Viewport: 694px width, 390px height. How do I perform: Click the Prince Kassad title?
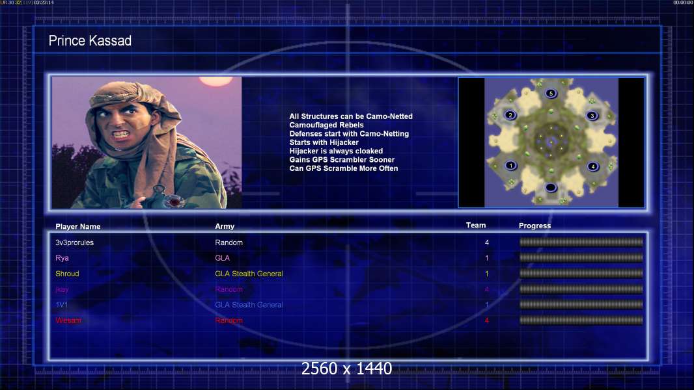point(90,41)
